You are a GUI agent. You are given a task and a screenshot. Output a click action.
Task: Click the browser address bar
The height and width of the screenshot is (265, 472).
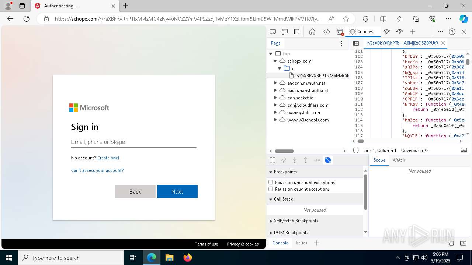(187, 19)
